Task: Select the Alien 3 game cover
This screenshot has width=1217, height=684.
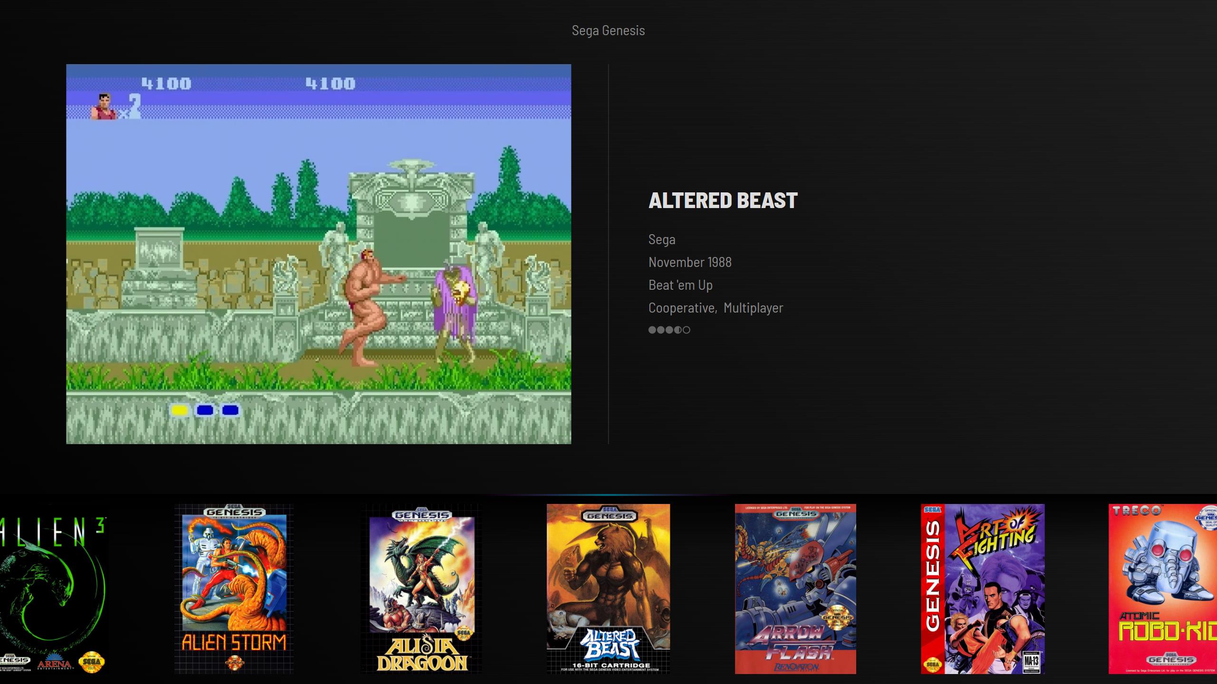Action: tap(54, 589)
